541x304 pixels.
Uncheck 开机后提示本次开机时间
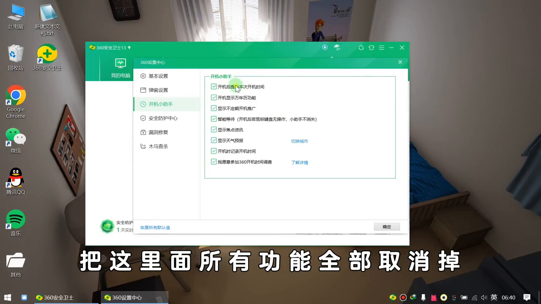[214, 87]
